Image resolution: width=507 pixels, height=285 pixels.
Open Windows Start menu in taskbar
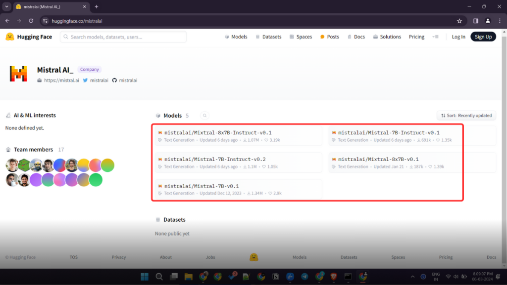144,277
